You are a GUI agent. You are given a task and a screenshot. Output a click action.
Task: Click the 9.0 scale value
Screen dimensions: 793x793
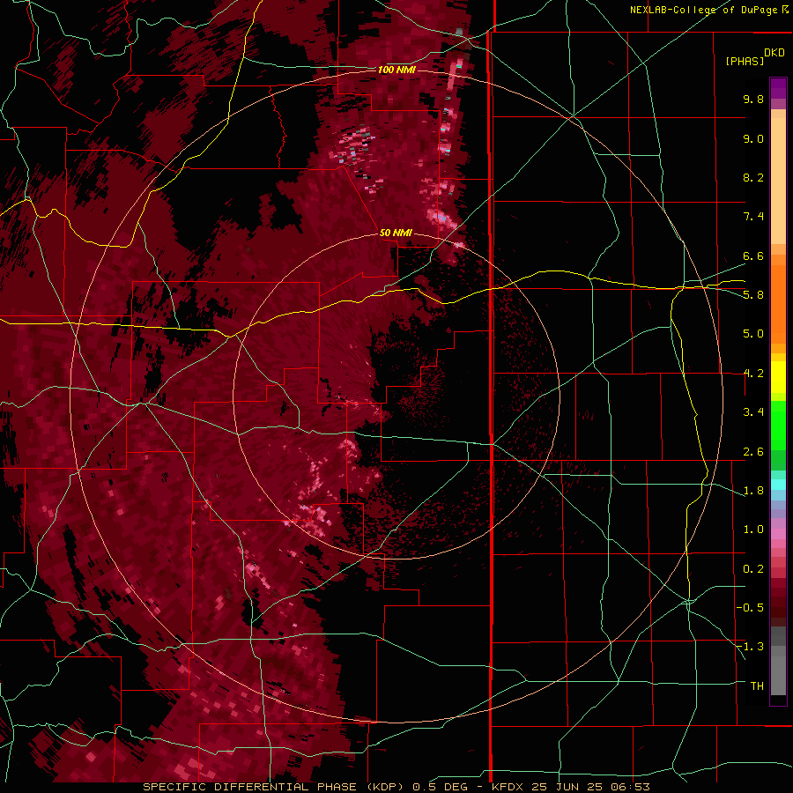click(x=753, y=138)
